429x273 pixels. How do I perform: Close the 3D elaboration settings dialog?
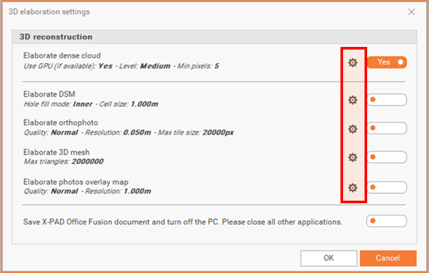[411, 12]
